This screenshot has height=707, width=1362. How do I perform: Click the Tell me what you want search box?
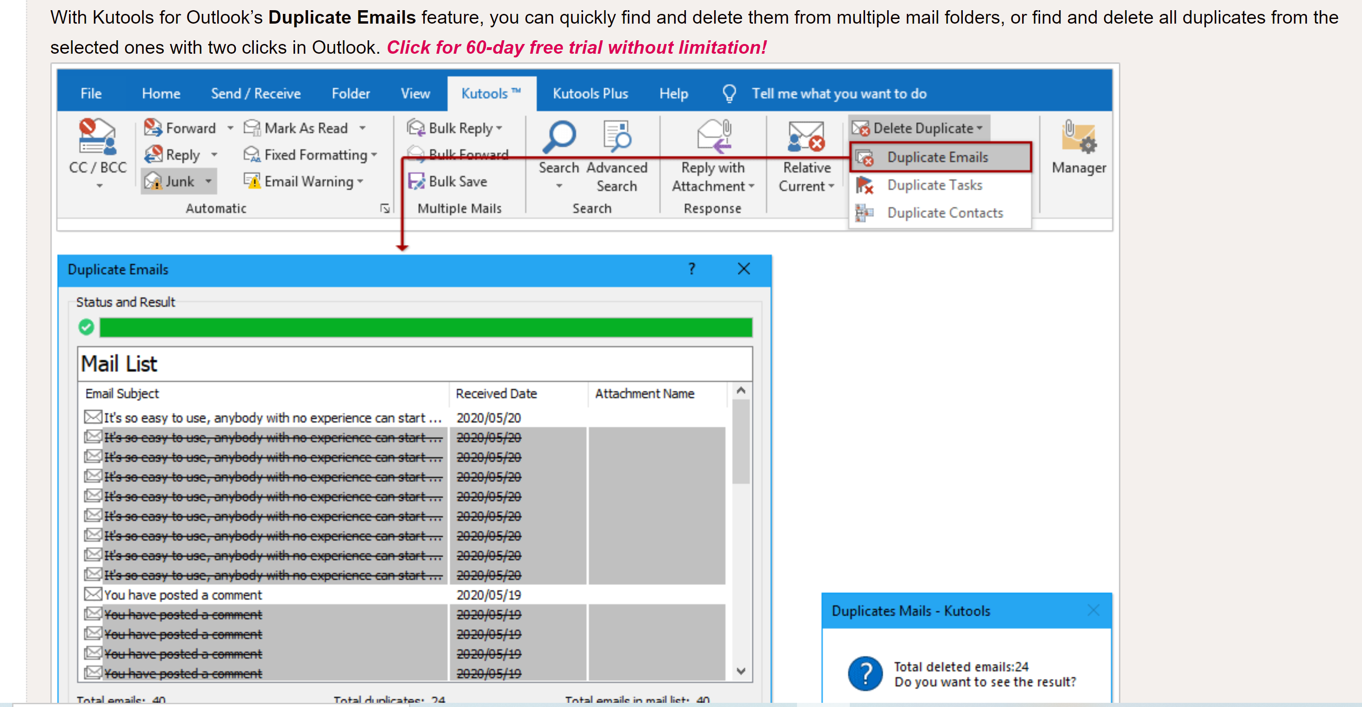[839, 94]
